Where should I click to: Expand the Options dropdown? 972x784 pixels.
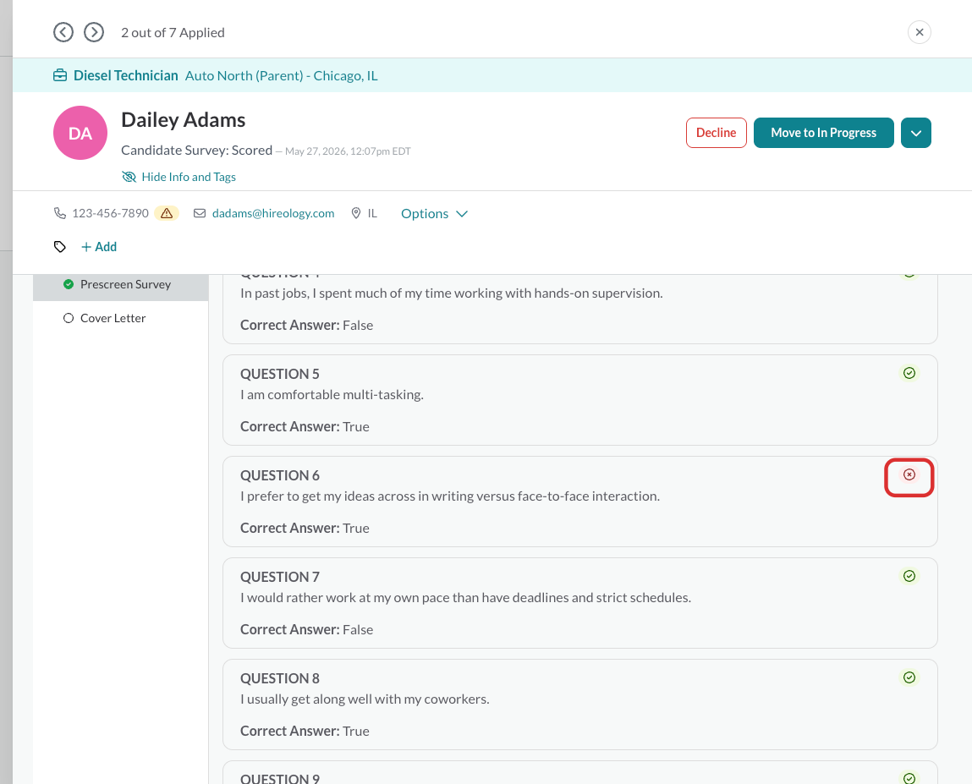434,213
